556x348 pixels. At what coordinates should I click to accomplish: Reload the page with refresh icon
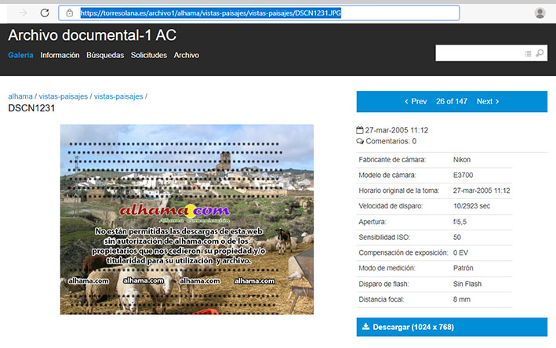(x=45, y=13)
